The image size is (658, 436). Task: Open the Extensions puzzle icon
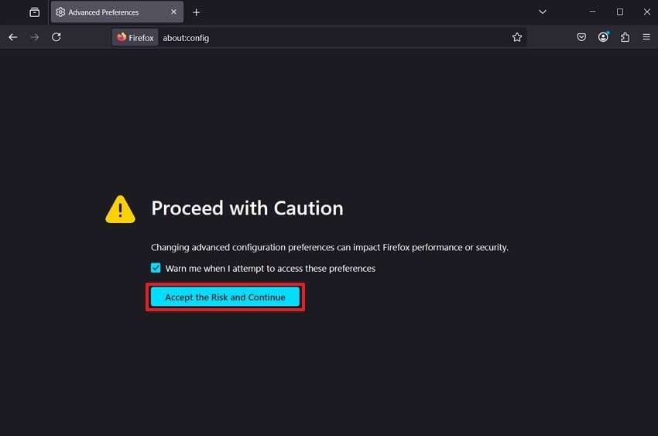625,37
